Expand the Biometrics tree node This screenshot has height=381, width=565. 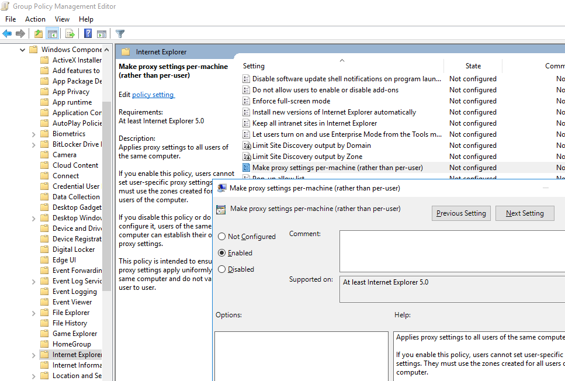33,134
